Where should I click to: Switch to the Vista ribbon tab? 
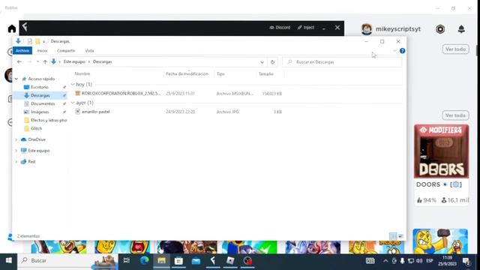(x=89, y=51)
